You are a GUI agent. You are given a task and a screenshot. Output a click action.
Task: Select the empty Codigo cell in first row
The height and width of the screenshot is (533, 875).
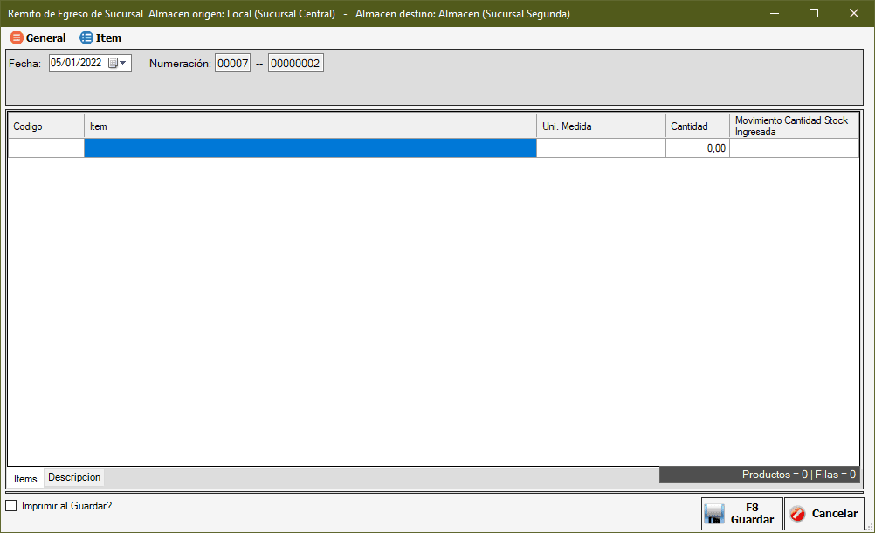click(x=45, y=148)
